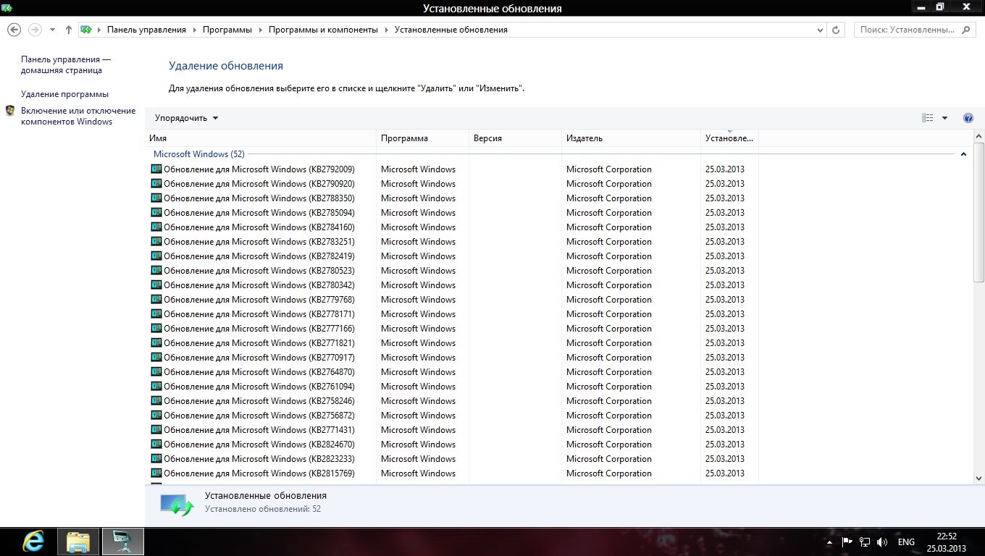
Task: Sort by Программа column header
Action: tap(422, 138)
